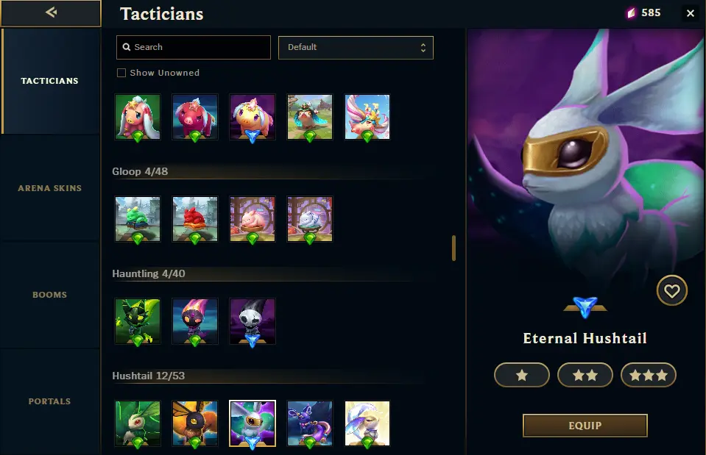Enable the Show Unowned checkbox
Image resolution: width=706 pixels, height=455 pixels.
[x=121, y=73]
